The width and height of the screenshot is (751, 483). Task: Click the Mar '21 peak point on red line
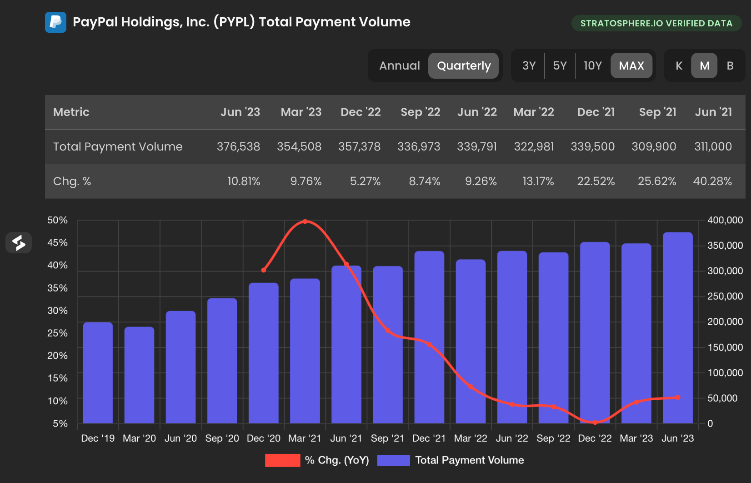[305, 221]
